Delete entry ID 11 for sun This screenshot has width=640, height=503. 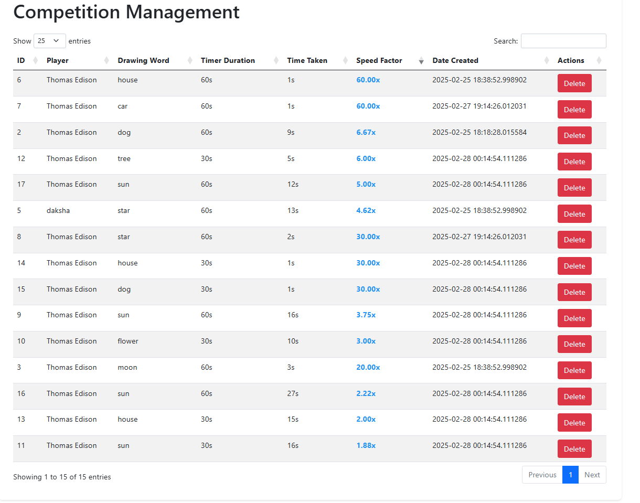[x=574, y=449]
